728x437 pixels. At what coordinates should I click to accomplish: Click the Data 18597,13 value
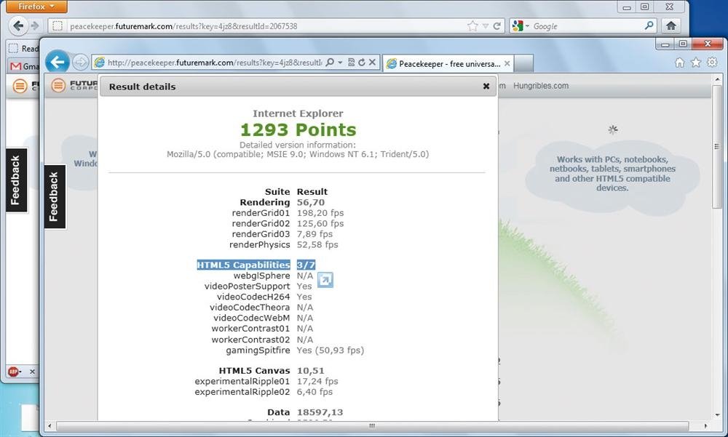pyautogui.click(x=320, y=412)
